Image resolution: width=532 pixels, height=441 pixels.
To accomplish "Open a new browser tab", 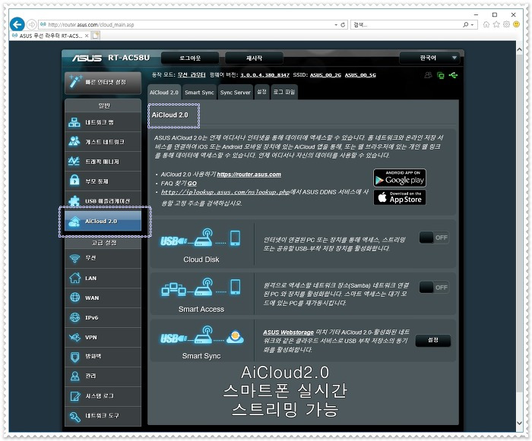I will 96,36.
